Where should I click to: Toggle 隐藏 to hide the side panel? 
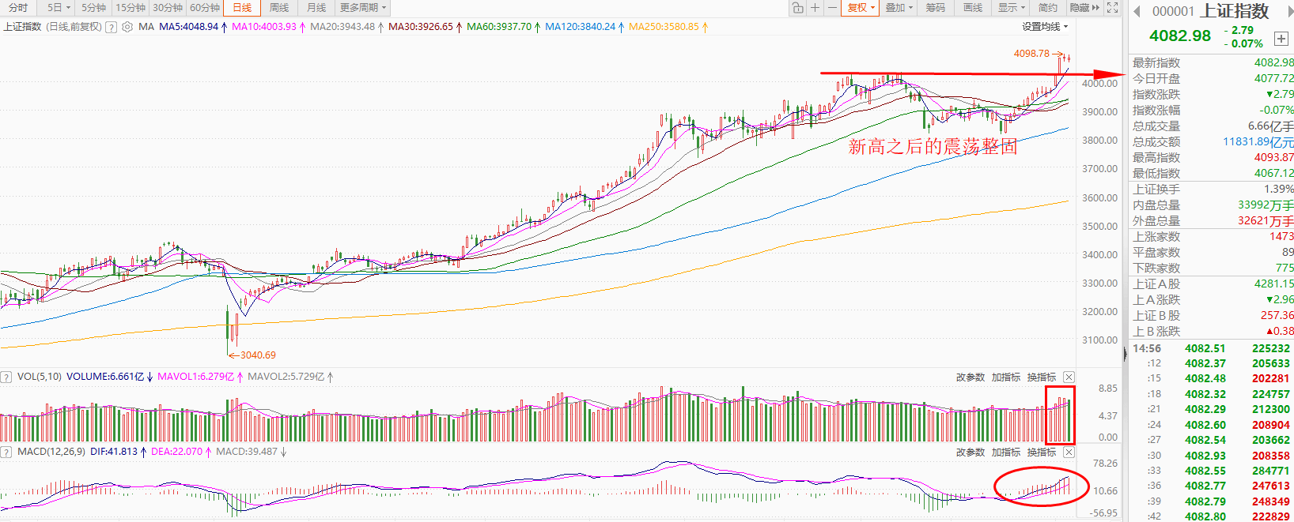tap(1084, 8)
